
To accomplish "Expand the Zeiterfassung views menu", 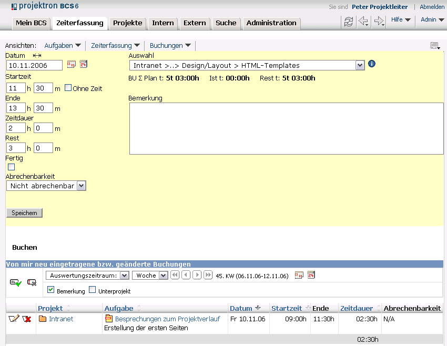I will (116, 45).
